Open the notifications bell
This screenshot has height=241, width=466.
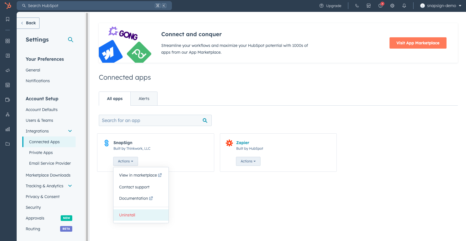coord(404,6)
